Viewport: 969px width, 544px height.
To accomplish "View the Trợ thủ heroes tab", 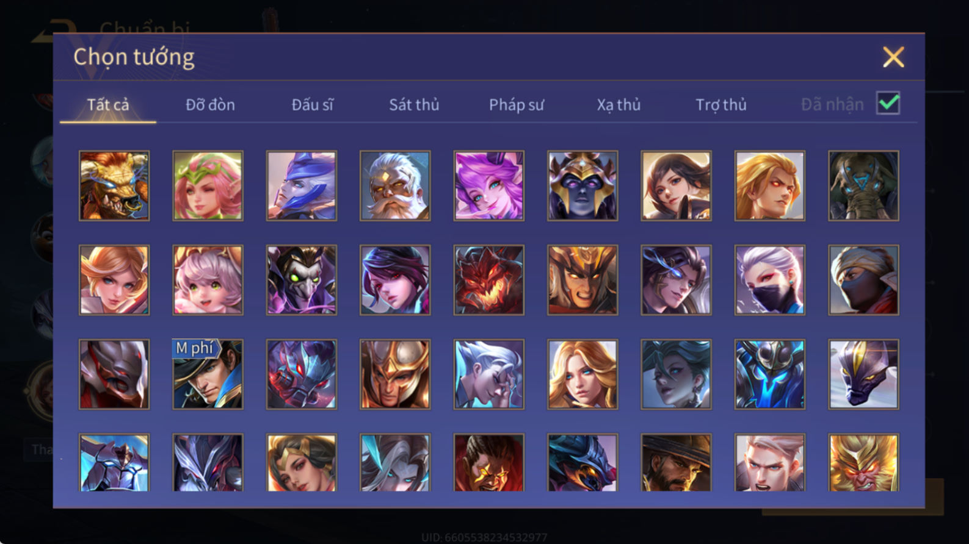I will tap(721, 105).
